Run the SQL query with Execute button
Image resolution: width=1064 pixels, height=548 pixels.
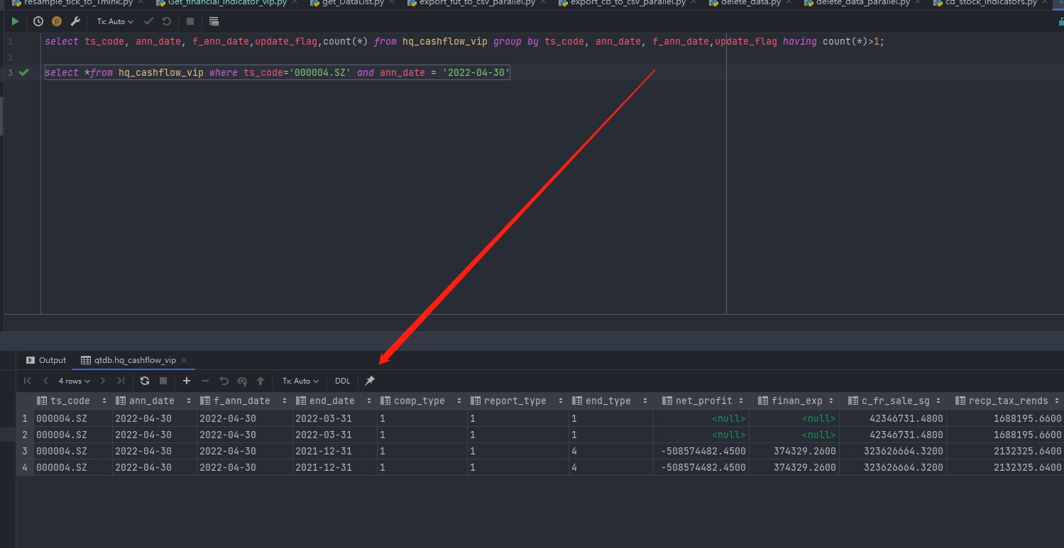[15, 21]
